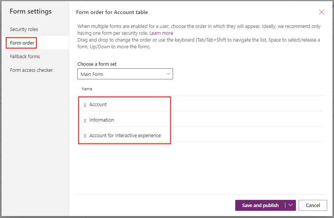Select Account for Interactive experience form

coord(200,135)
